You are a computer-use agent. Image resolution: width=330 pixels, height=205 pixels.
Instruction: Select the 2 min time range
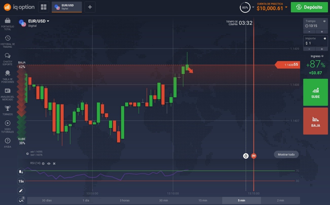[x=281, y=200]
